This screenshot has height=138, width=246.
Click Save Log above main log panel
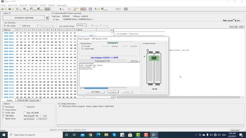[233, 26]
